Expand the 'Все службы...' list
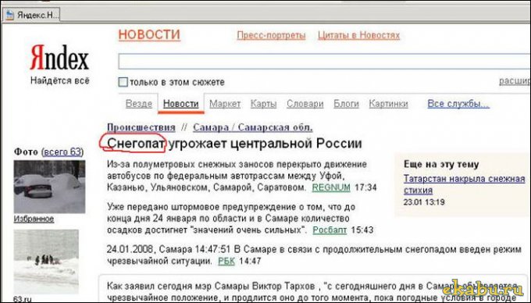 coord(458,104)
